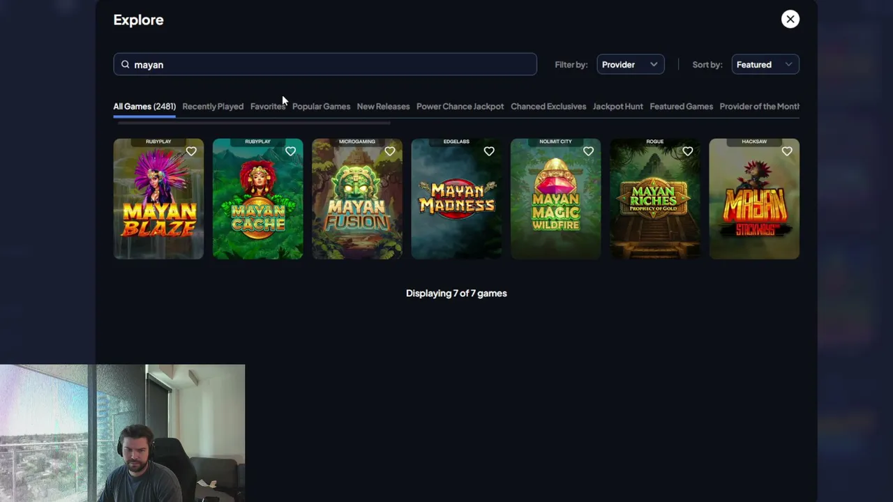Open the New Releases tab
Screen dimensions: 893x502
pyautogui.click(x=383, y=107)
